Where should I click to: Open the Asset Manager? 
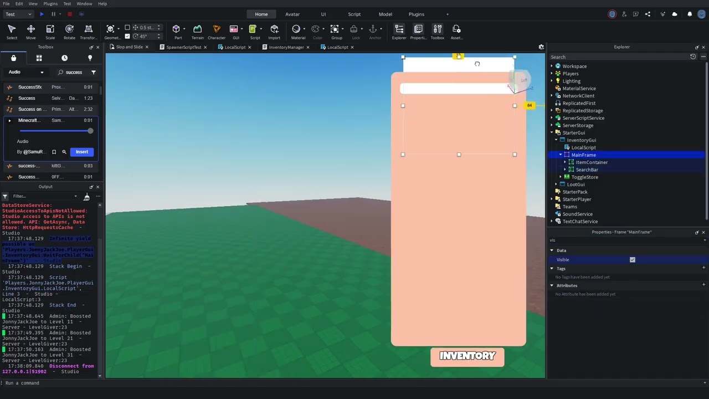(x=456, y=32)
